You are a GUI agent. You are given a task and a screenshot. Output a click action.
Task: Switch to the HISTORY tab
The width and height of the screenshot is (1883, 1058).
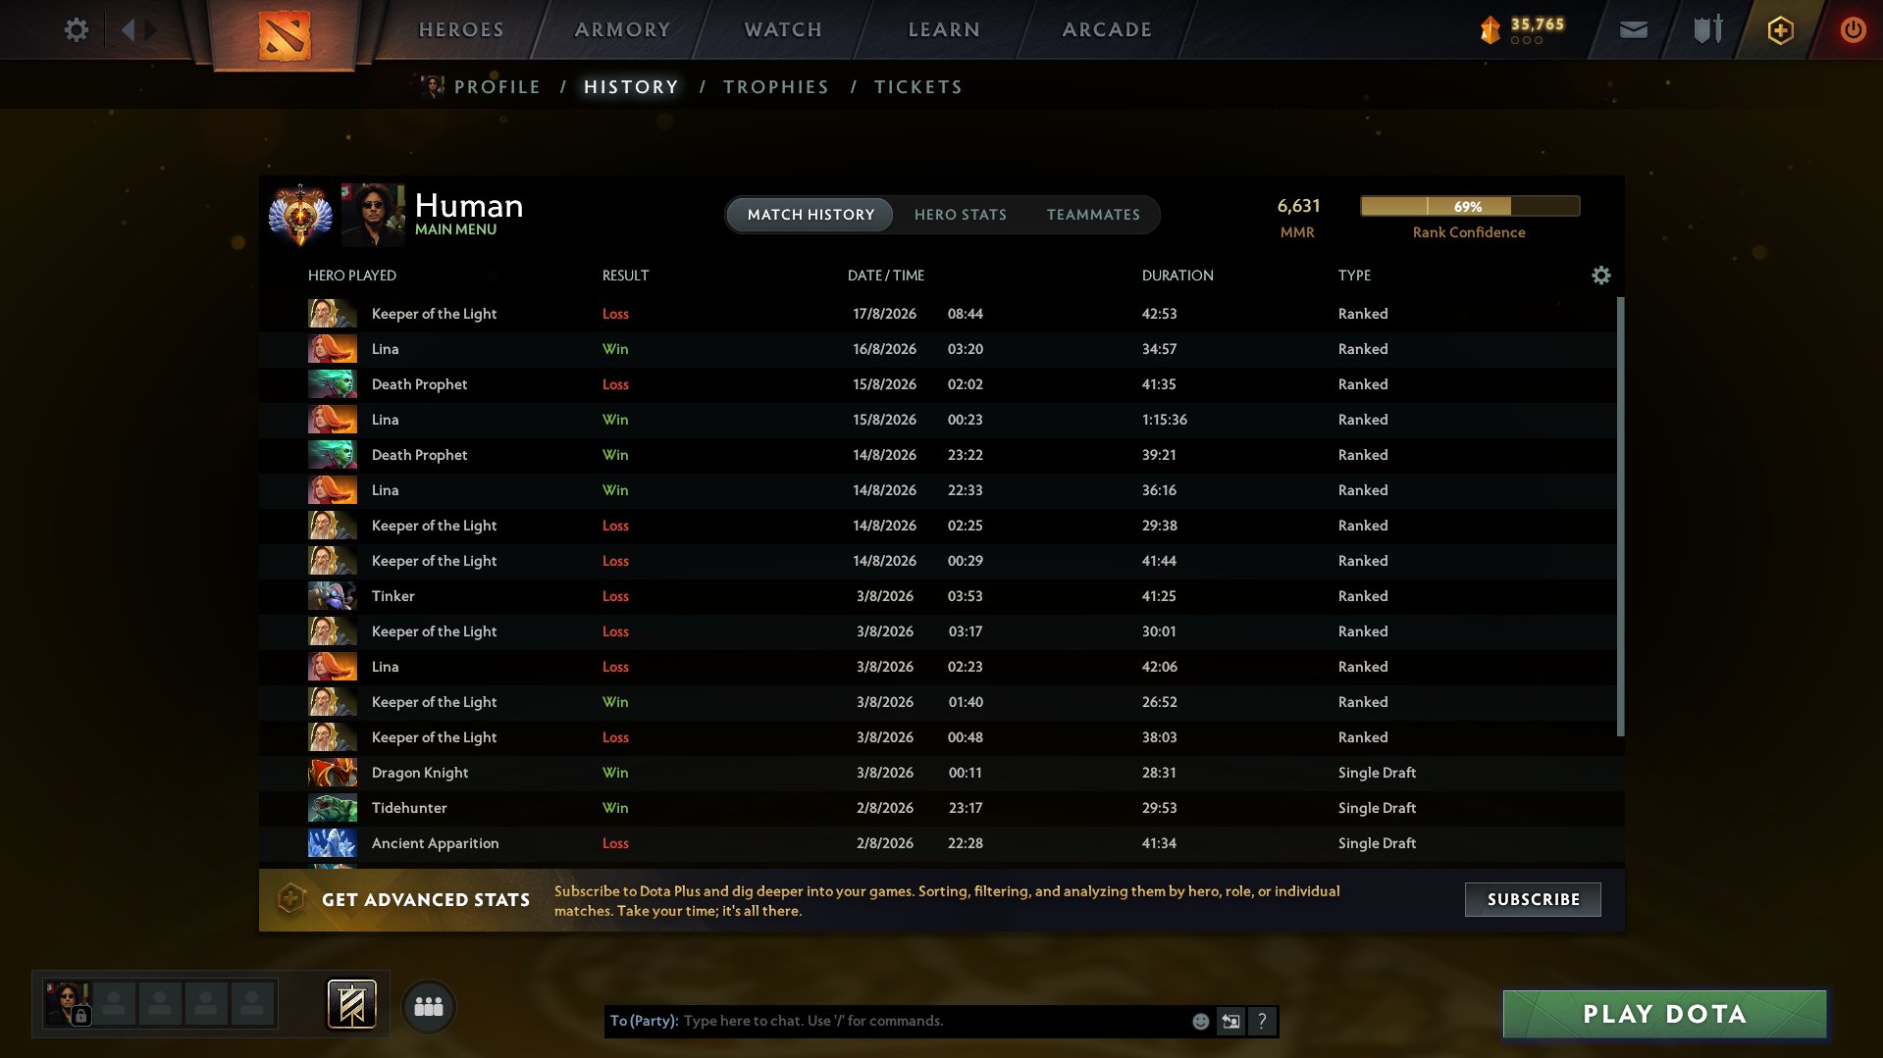(631, 86)
